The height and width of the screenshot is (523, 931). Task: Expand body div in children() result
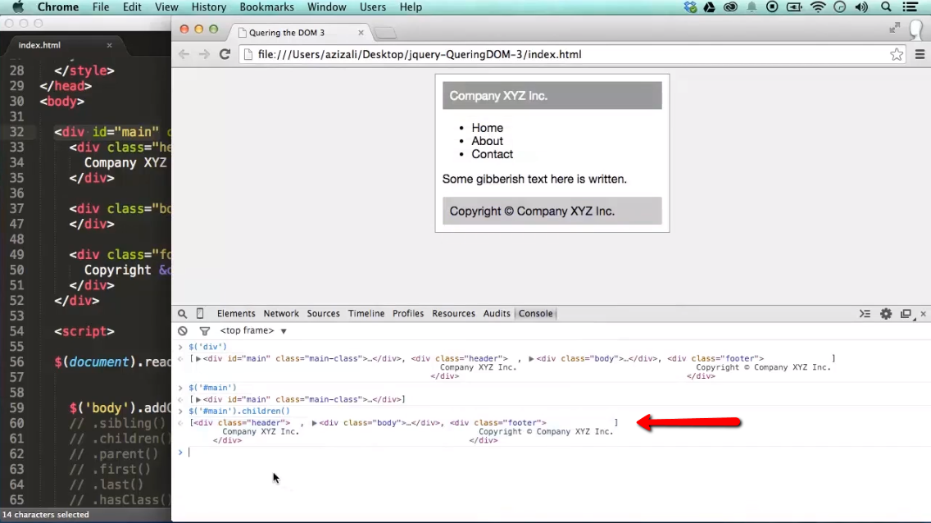click(314, 423)
